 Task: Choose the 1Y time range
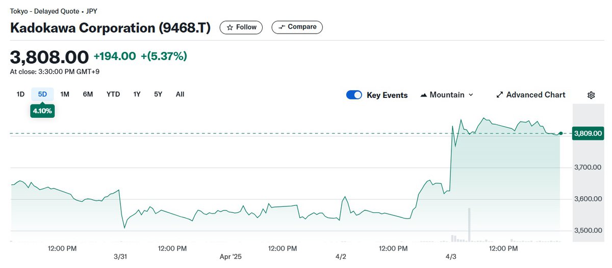137,94
